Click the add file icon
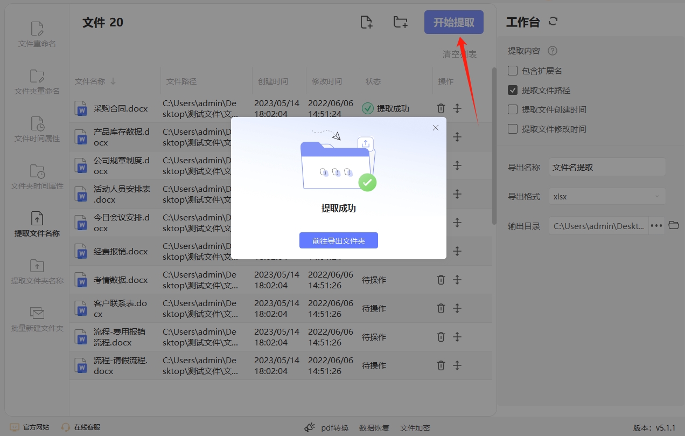 [366, 22]
